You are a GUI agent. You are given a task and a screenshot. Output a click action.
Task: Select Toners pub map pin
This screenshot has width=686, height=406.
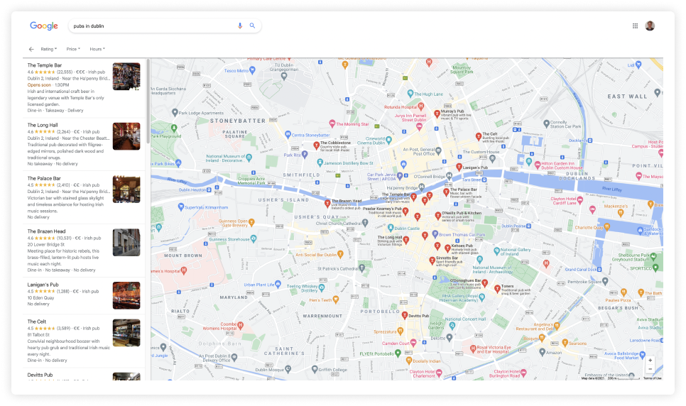pos(497,289)
